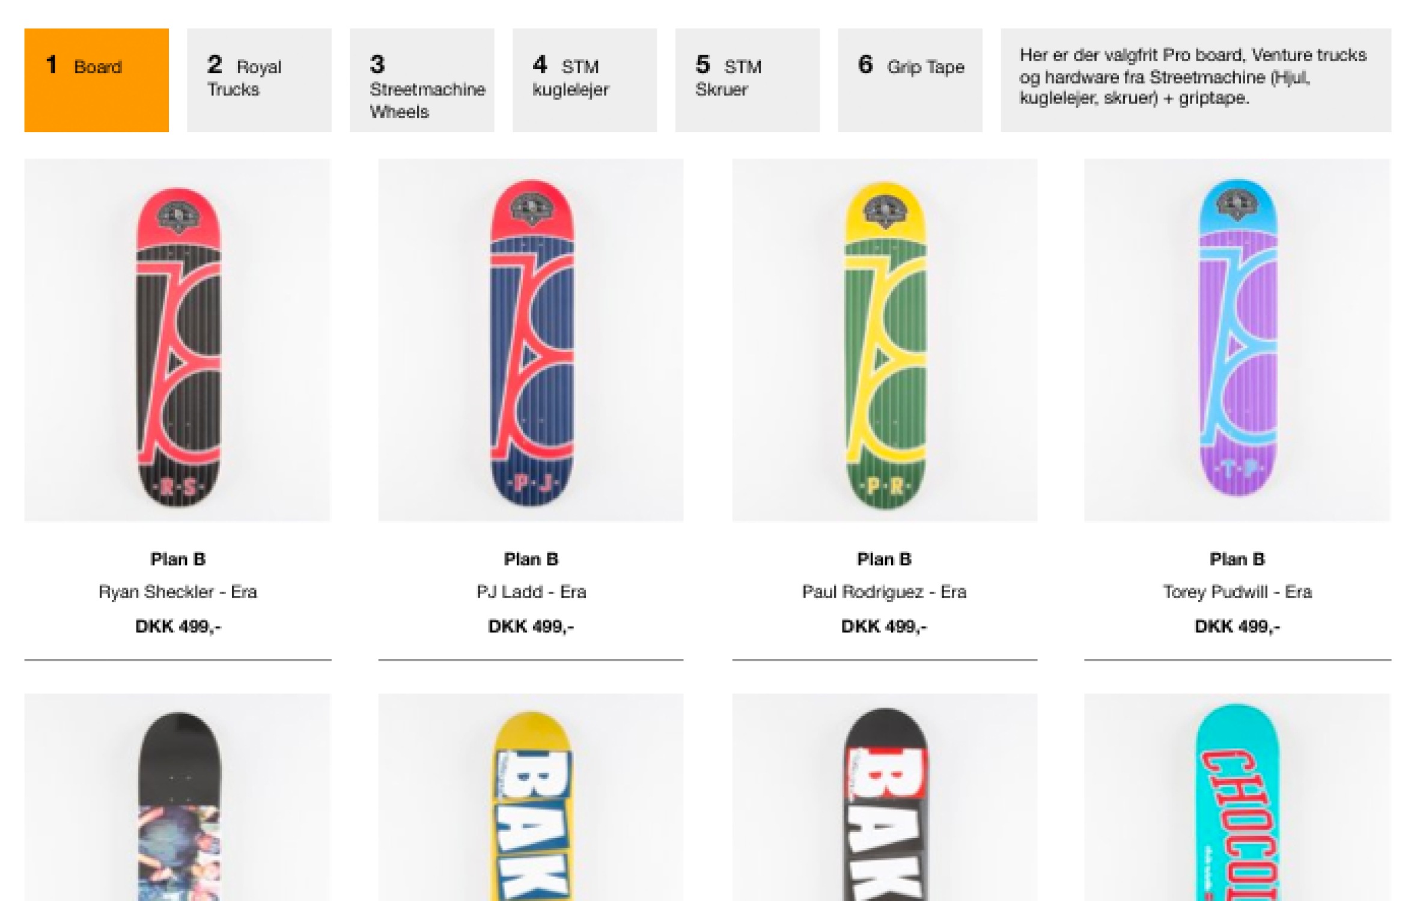
Task: Open Ryan Sheckler - Era product link
Action: (178, 592)
